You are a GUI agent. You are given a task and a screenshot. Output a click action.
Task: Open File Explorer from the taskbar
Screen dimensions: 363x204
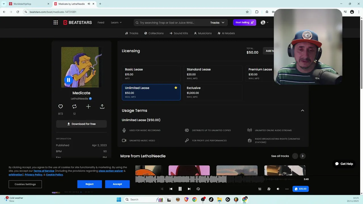tap(220, 199)
